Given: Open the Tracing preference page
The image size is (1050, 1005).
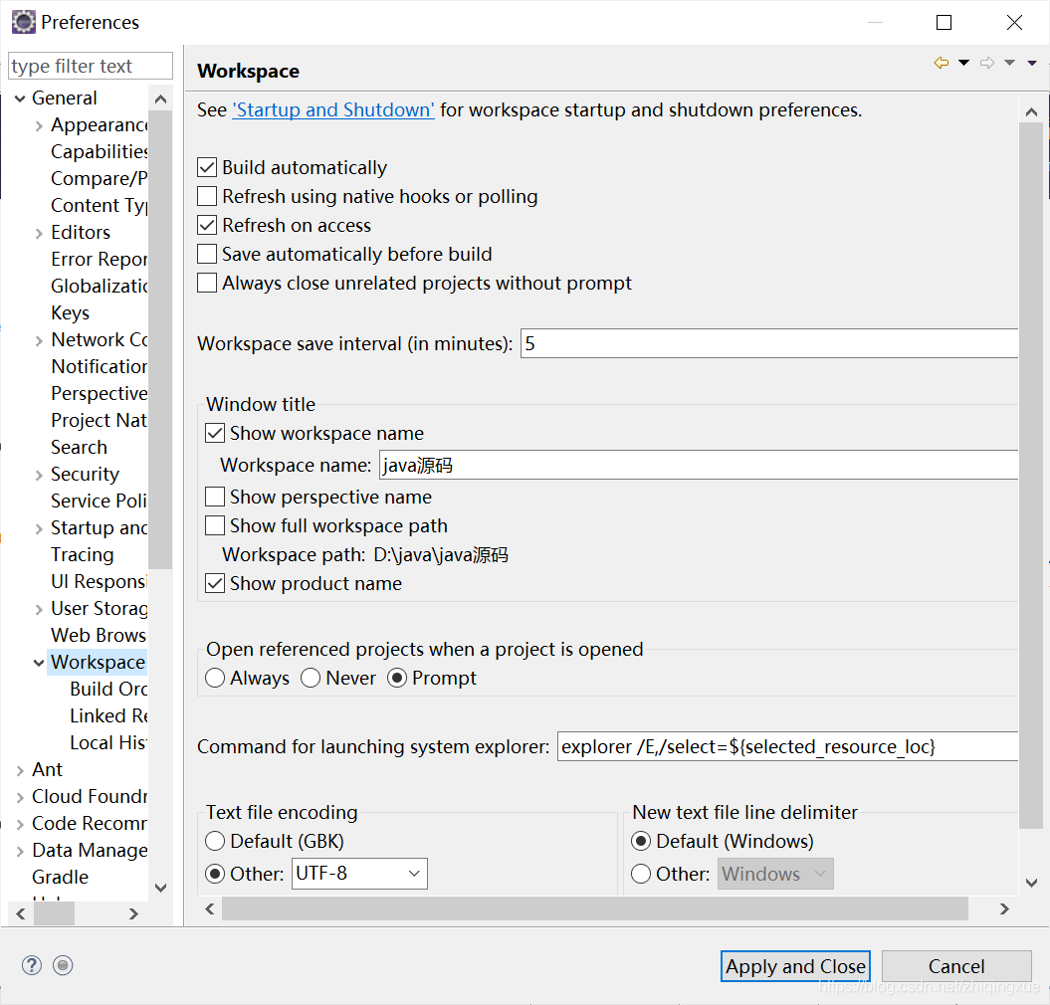Looking at the screenshot, I should point(83,554).
